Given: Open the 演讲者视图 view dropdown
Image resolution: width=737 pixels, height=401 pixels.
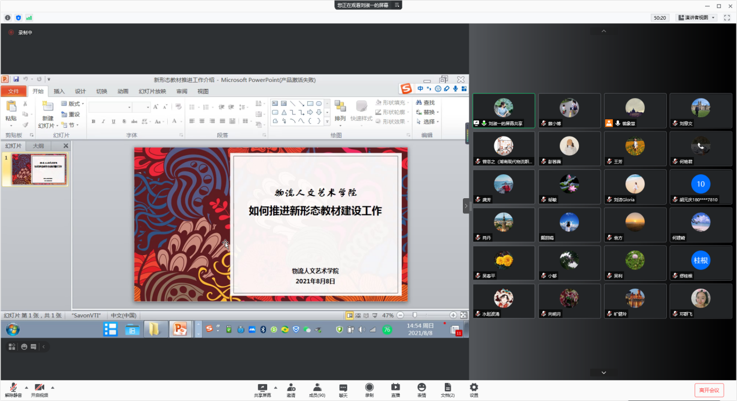Looking at the screenshot, I should tap(696, 18).
